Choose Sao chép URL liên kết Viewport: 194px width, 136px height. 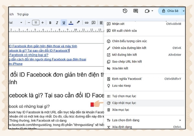(144, 62)
